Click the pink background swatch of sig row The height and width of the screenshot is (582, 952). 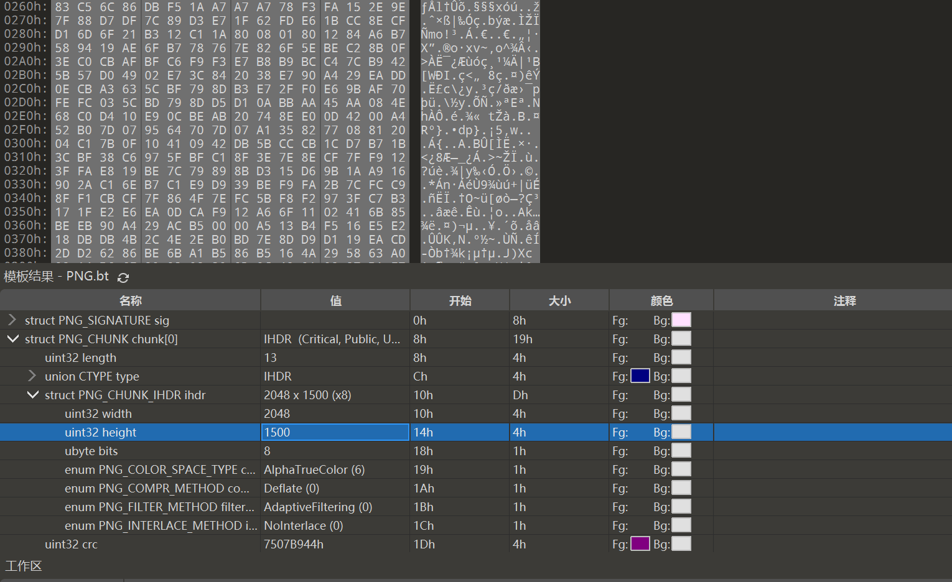pos(681,320)
